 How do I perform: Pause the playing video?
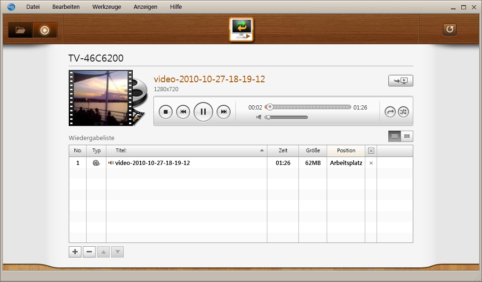tap(203, 111)
